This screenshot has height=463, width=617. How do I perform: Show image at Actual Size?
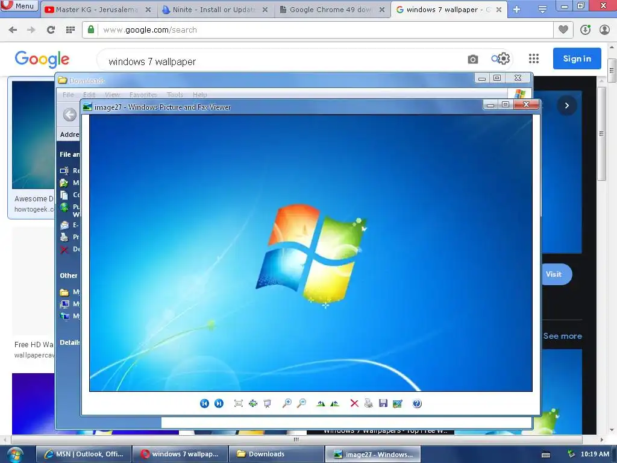coord(253,403)
